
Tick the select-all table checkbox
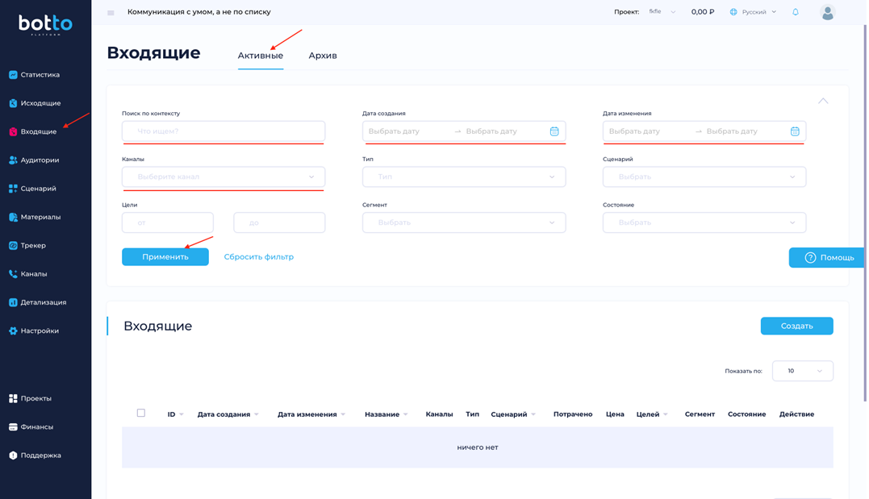click(140, 413)
